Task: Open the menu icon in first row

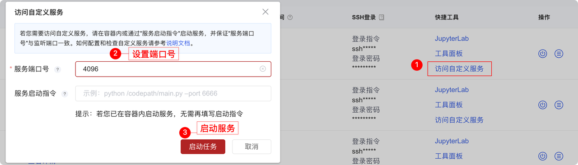Action: 559,54
